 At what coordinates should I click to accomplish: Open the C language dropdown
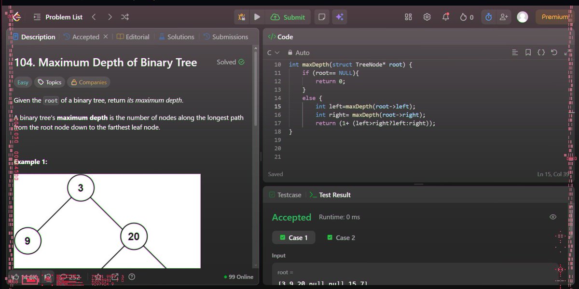pyautogui.click(x=274, y=53)
